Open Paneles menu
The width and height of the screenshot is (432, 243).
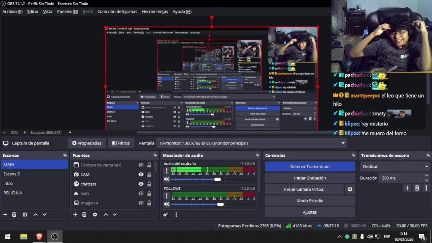pyautogui.click(x=67, y=11)
